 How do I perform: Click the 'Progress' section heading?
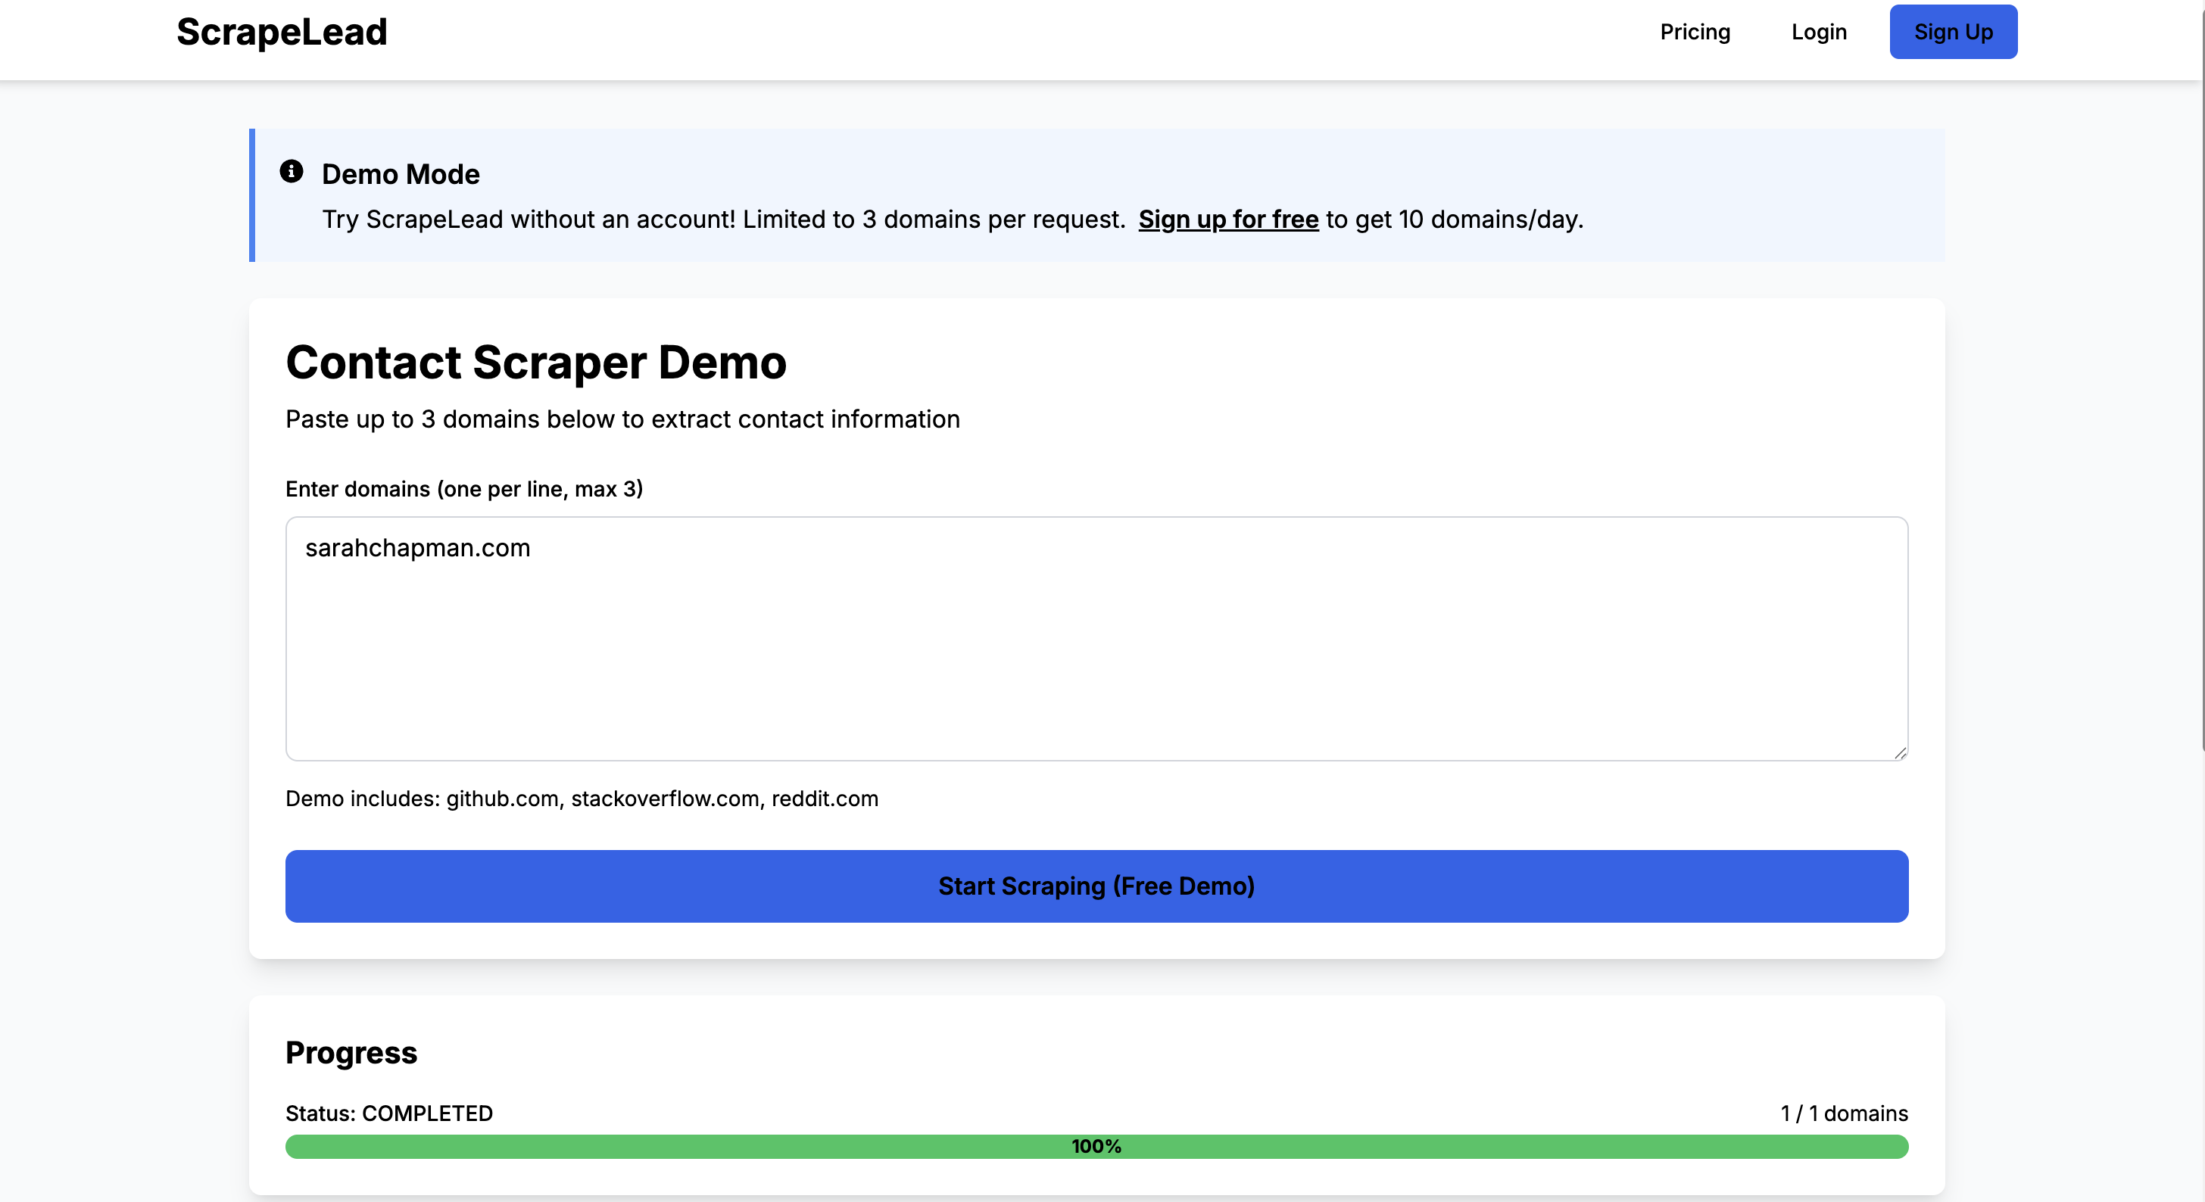351,1051
